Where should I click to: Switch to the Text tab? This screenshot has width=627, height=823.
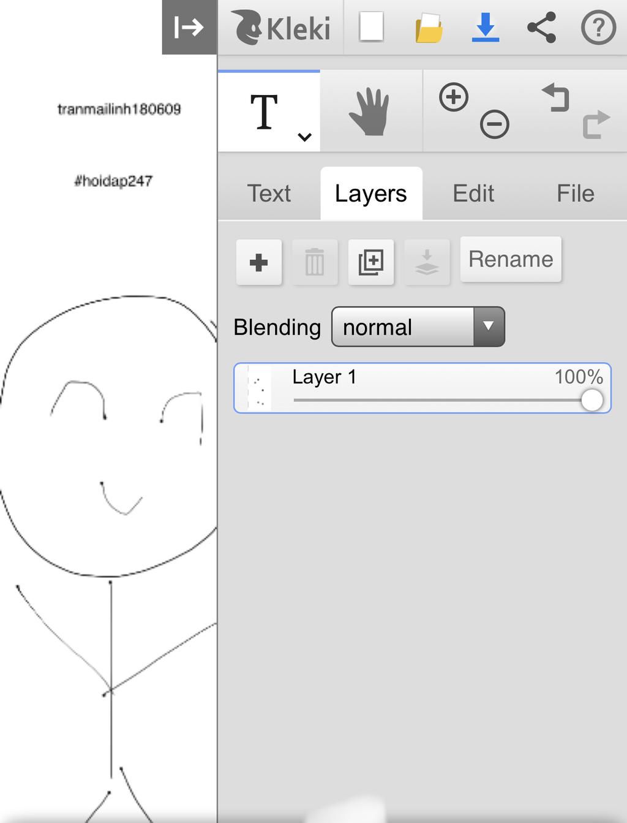click(269, 194)
